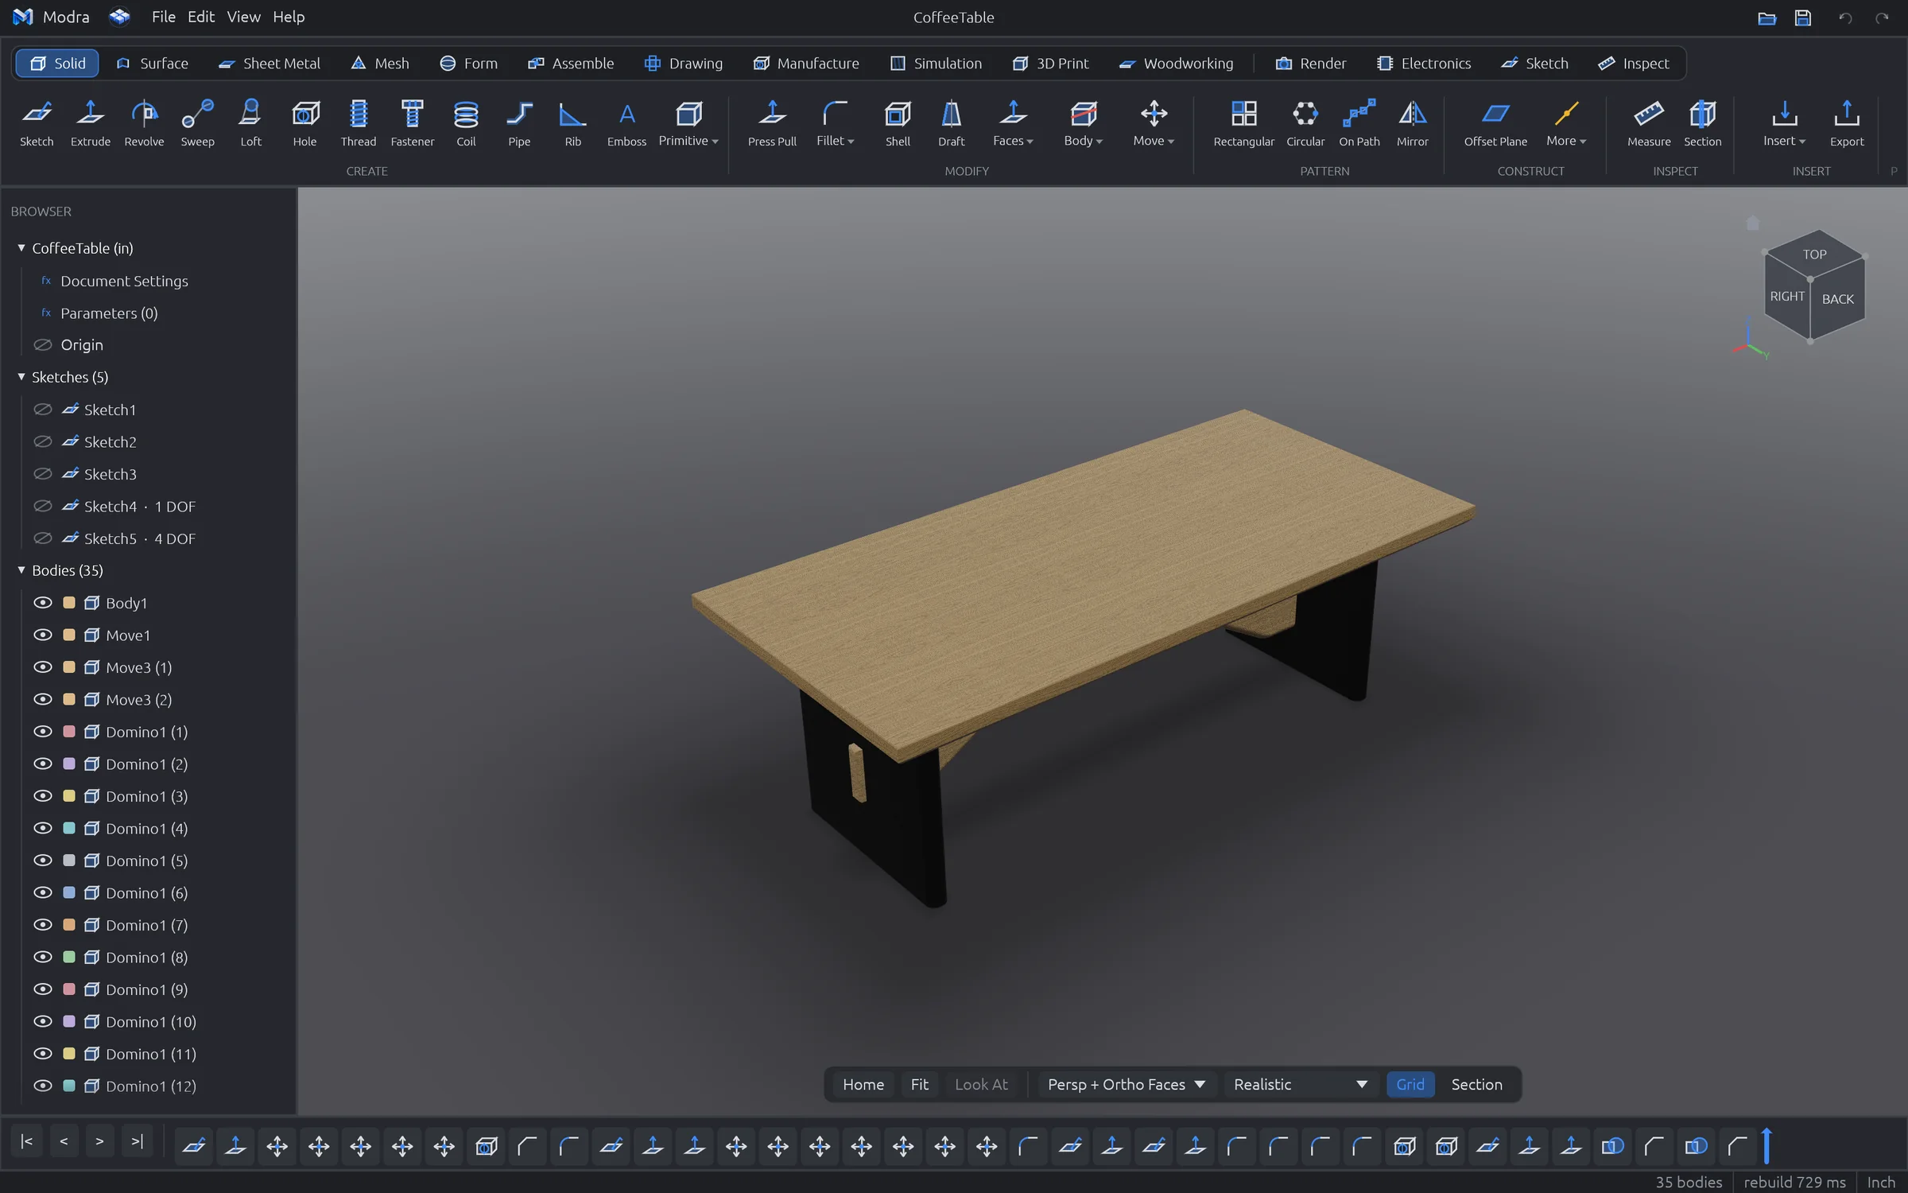The width and height of the screenshot is (1908, 1193).
Task: Choose the Circular pattern tool
Action: (x=1305, y=123)
